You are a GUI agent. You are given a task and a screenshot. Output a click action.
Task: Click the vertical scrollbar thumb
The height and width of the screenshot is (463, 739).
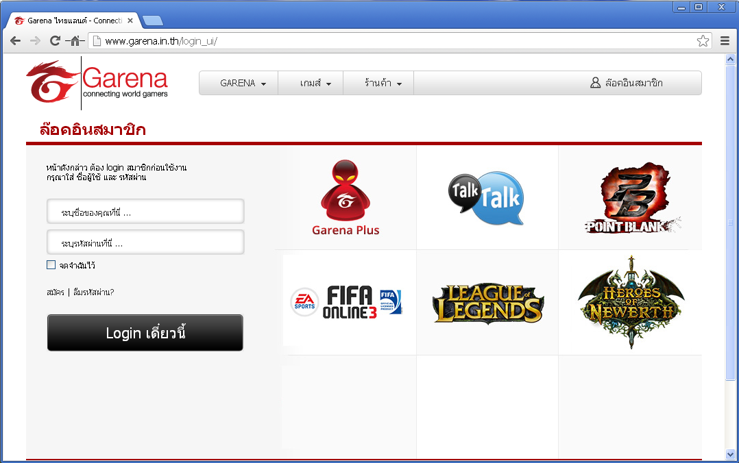pyautogui.click(x=731, y=223)
